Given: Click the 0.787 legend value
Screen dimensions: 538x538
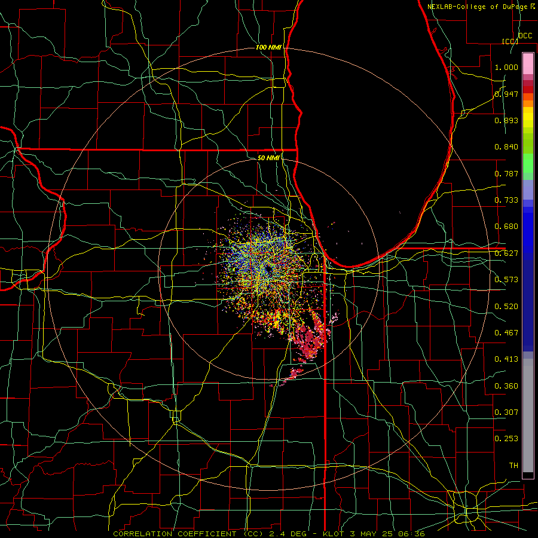Looking at the screenshot, I should (506, 173).
